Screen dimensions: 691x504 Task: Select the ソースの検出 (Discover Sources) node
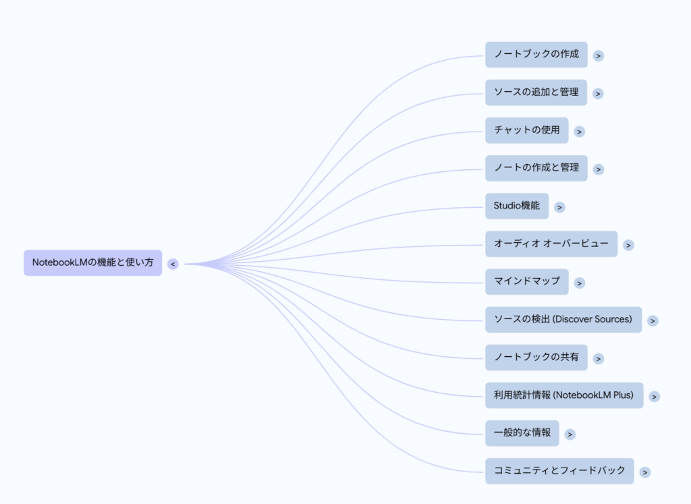click(x=563, y=320)
